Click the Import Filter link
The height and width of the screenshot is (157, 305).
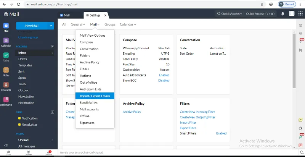188,123
